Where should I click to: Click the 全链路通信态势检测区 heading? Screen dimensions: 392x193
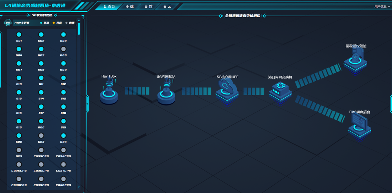(243, 16)
